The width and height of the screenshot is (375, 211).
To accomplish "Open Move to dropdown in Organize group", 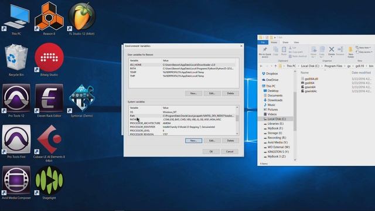I will tap(313, 52).
